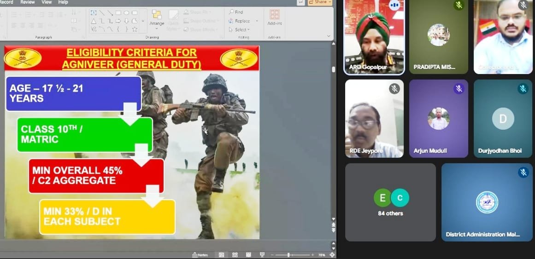Click the Replace button

(x=239, y=21)
